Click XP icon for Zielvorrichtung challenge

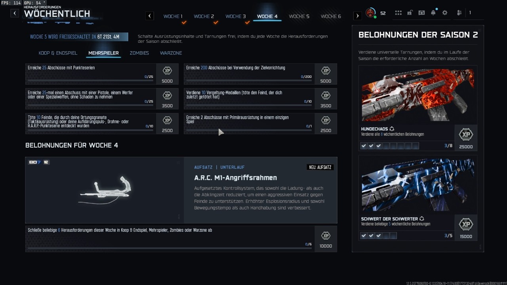[326, 71]
